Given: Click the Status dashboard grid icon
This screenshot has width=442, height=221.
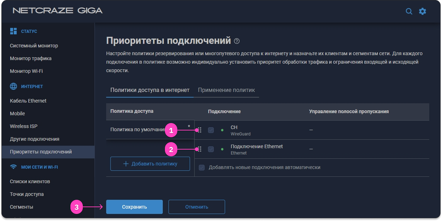Looking at the screenshot, I should point(13,31).
